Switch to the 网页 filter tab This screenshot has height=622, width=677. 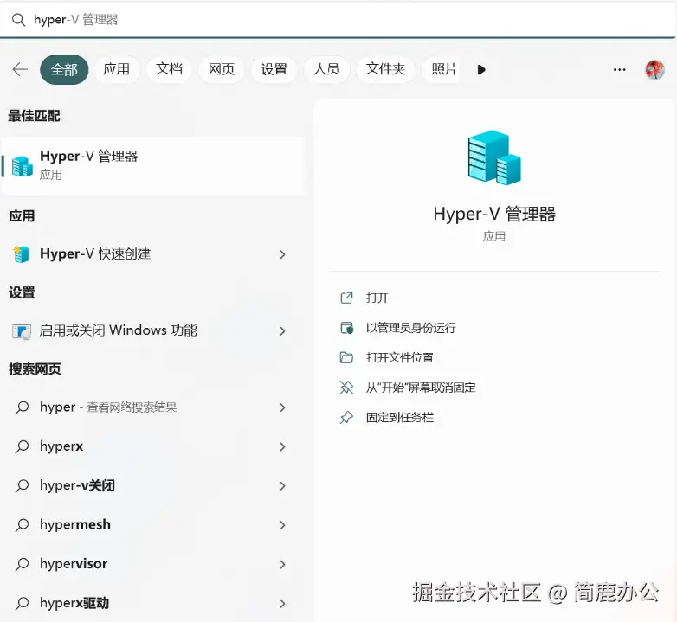(x=221, y=69)
